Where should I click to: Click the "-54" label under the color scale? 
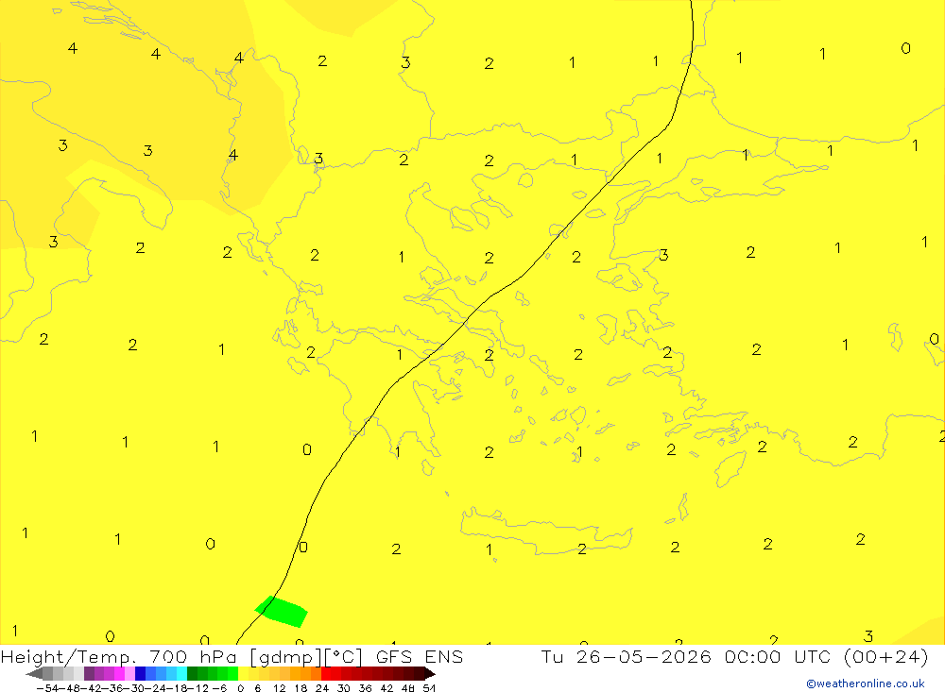click(47, 688)
